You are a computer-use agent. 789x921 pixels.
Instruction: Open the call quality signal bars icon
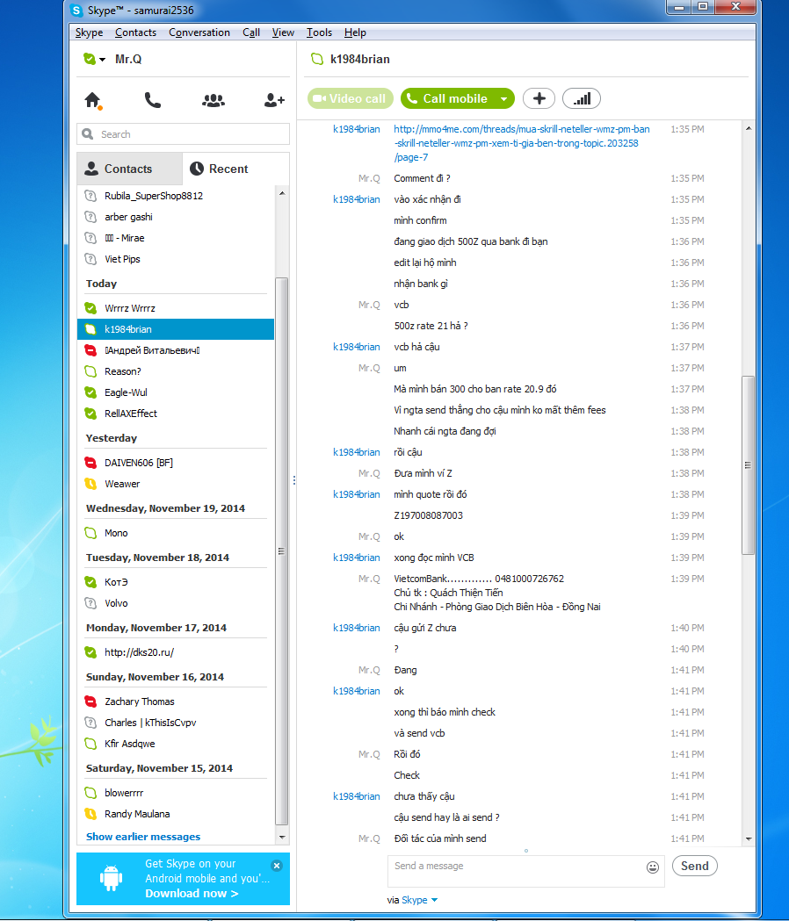(x=582, y=98)
